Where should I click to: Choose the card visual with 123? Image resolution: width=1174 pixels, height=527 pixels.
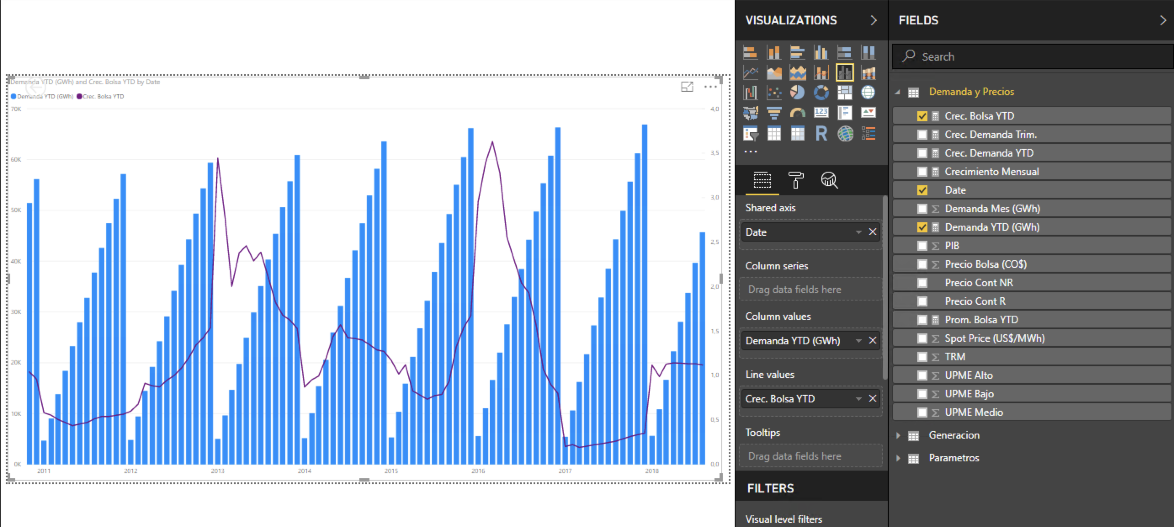point(821,113)
